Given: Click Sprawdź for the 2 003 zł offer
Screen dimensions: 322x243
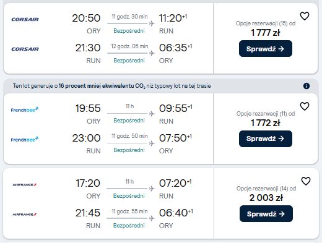Looking at the screenshot, I should point(266,214).
